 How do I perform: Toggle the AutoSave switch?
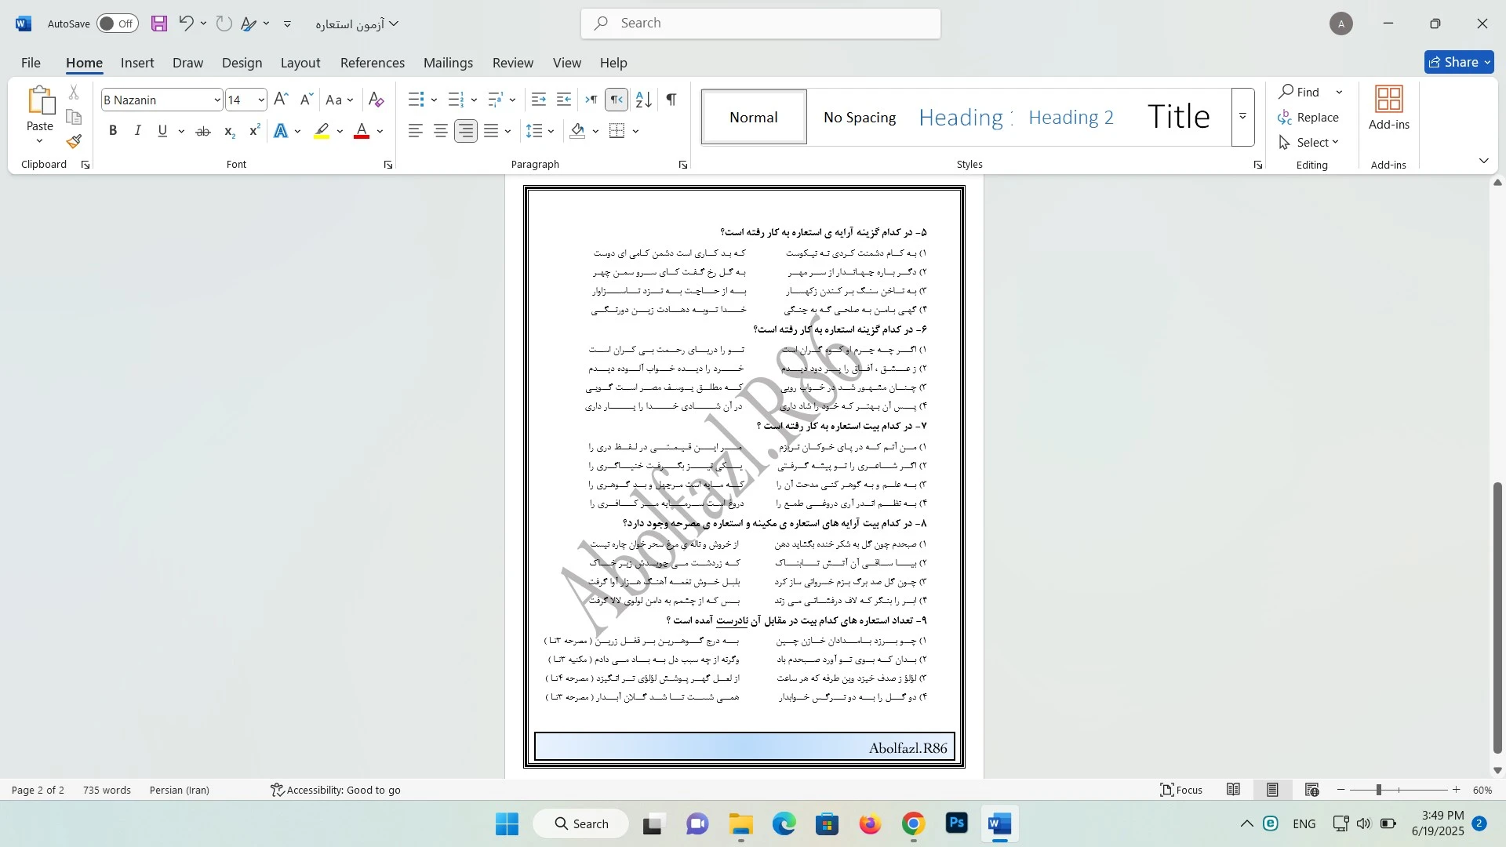point(118,24)
